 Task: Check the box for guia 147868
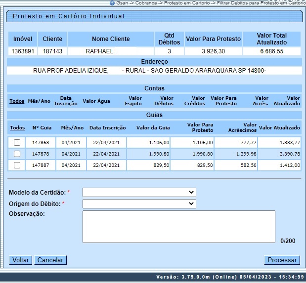pyautogui.click(x=17, y=143)
